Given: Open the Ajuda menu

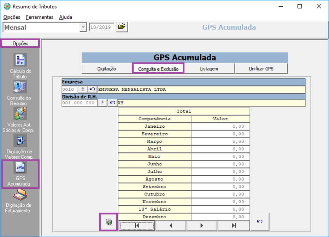Looking at the screenshot, I should 66,17.
